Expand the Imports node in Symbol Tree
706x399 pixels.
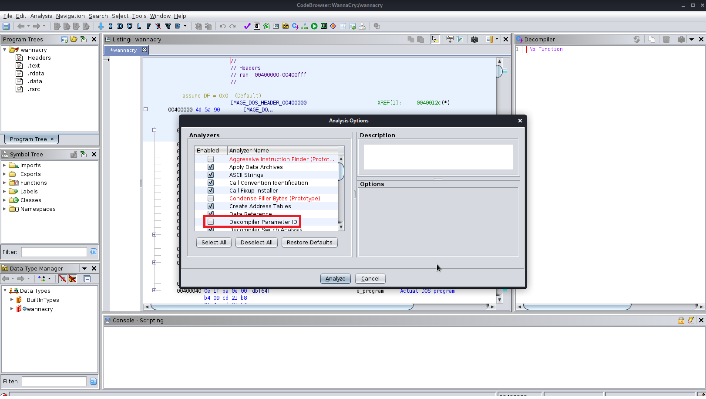click(4, 165)
